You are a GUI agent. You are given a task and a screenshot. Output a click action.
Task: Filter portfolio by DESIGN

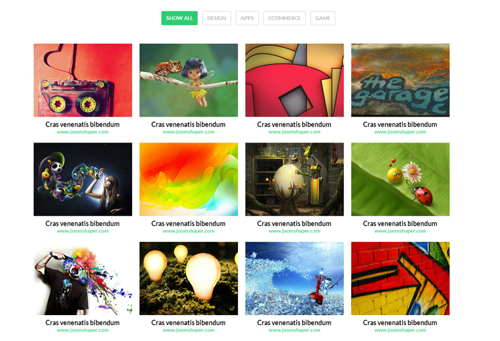click(x=217, y=18)
